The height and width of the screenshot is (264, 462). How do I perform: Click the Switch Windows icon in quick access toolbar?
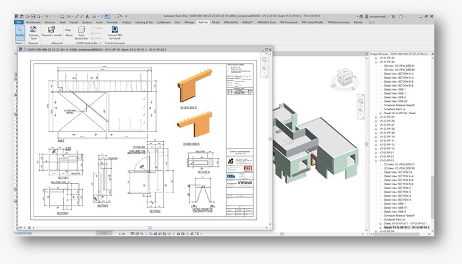click(120, 16)
